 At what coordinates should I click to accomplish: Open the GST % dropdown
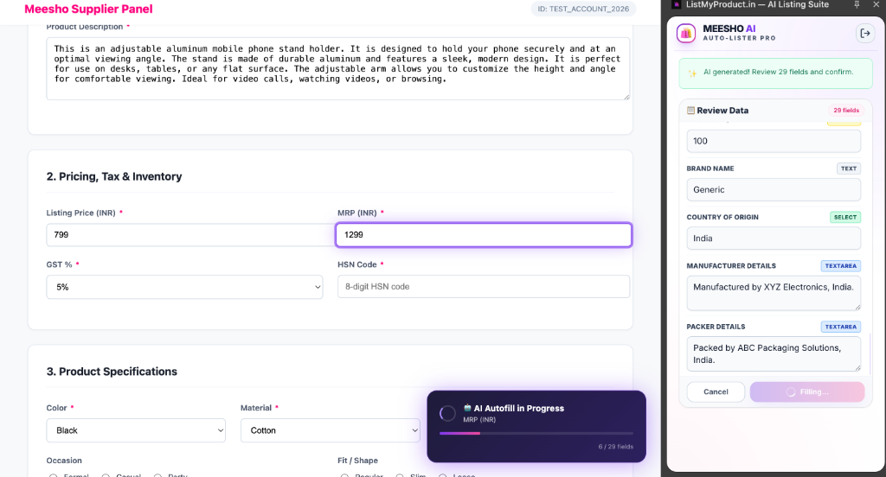pyautogui.click(x=184, y=287)
